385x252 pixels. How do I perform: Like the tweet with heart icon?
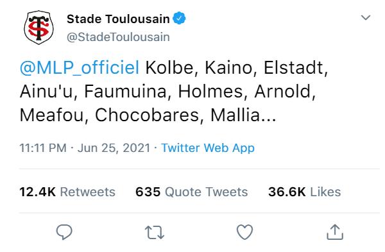click(x=244, y=232)
